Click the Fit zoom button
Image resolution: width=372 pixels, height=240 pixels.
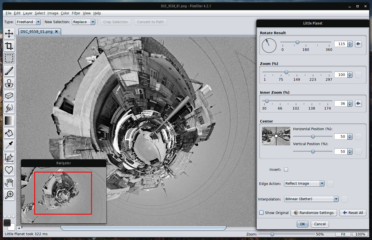pos(343,234)
